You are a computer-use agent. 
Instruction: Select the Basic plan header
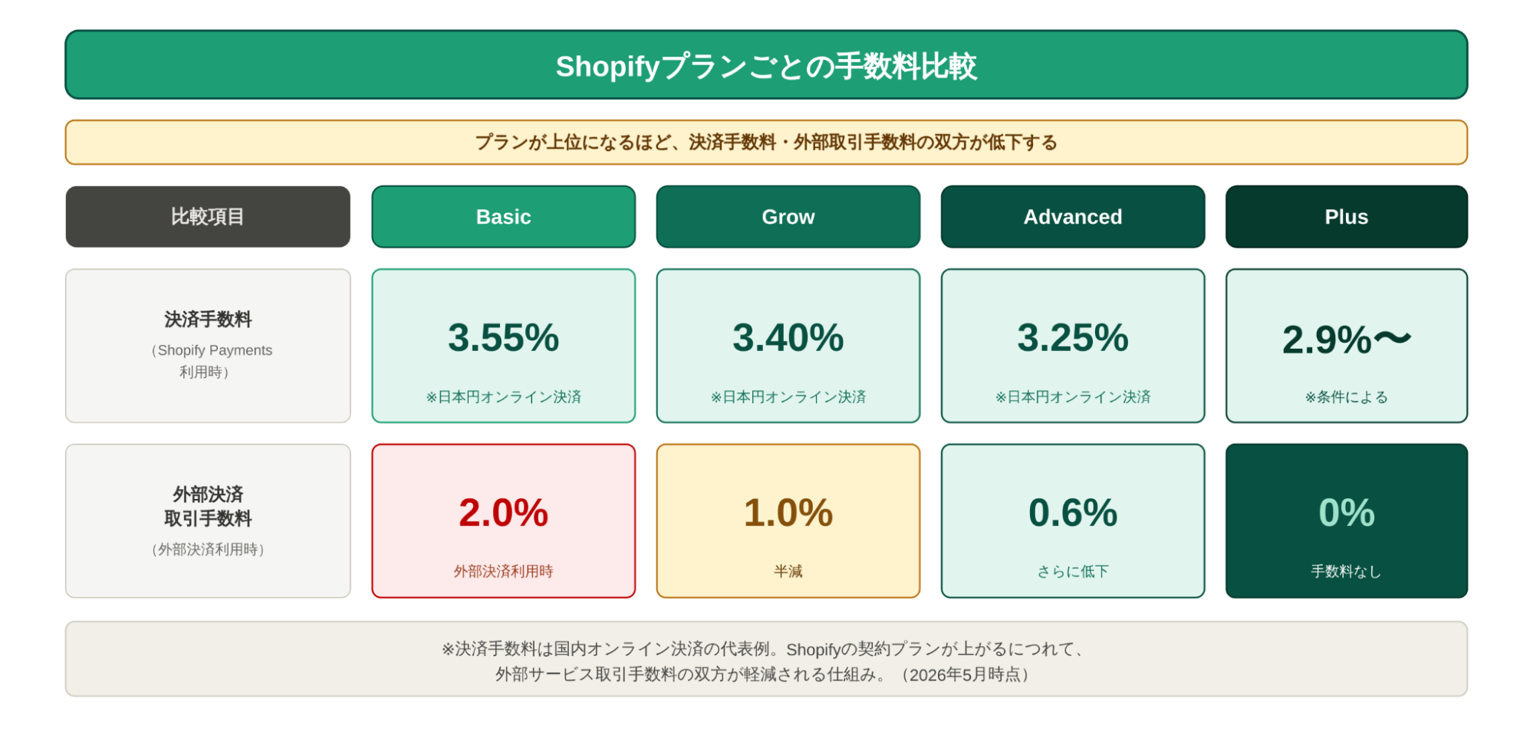click(x=504, y=217)
